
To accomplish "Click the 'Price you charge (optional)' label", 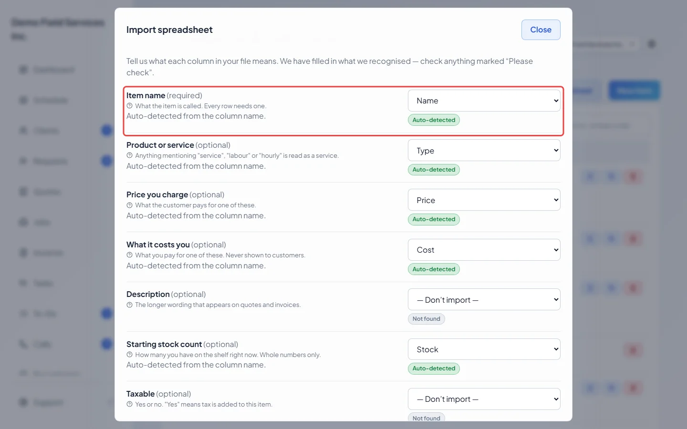I will pyautogui.click(x=175, y=194).
